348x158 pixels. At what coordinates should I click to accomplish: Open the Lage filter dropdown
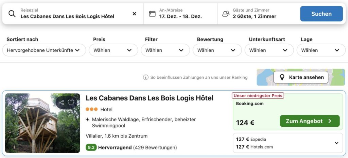coord(320,50)
